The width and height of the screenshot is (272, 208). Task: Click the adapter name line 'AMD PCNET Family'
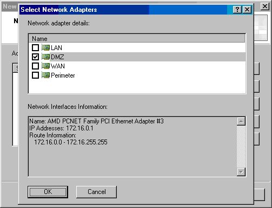(x=96, y=121)
